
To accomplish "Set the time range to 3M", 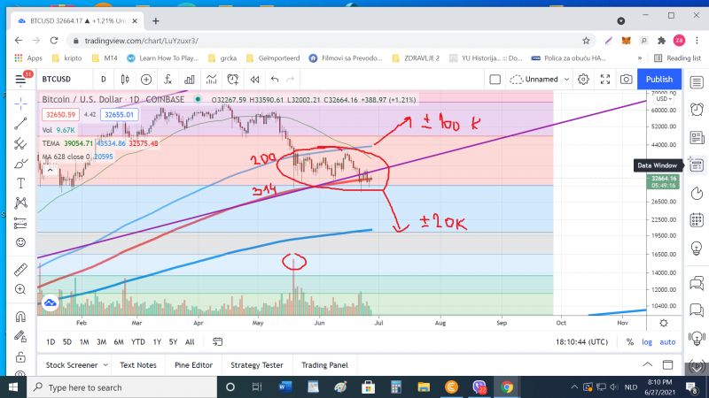I will point(101,342).
